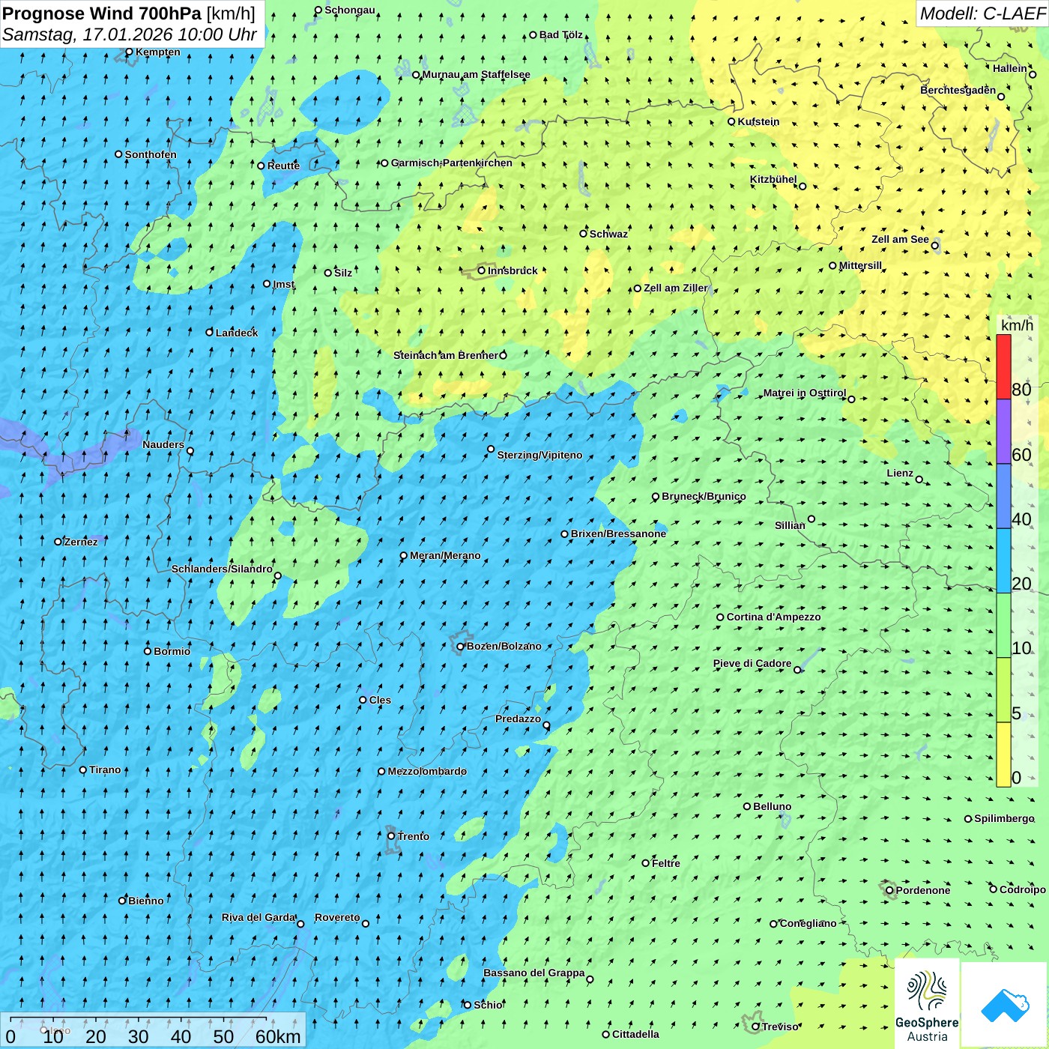Click the GeoSphere Austria logo
This screenshot has width=1049, height=1049.
point(927,1003)
